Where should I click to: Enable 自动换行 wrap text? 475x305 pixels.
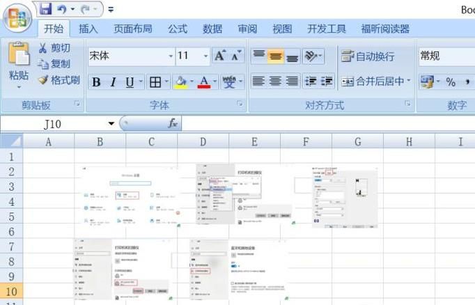[368, 56]
